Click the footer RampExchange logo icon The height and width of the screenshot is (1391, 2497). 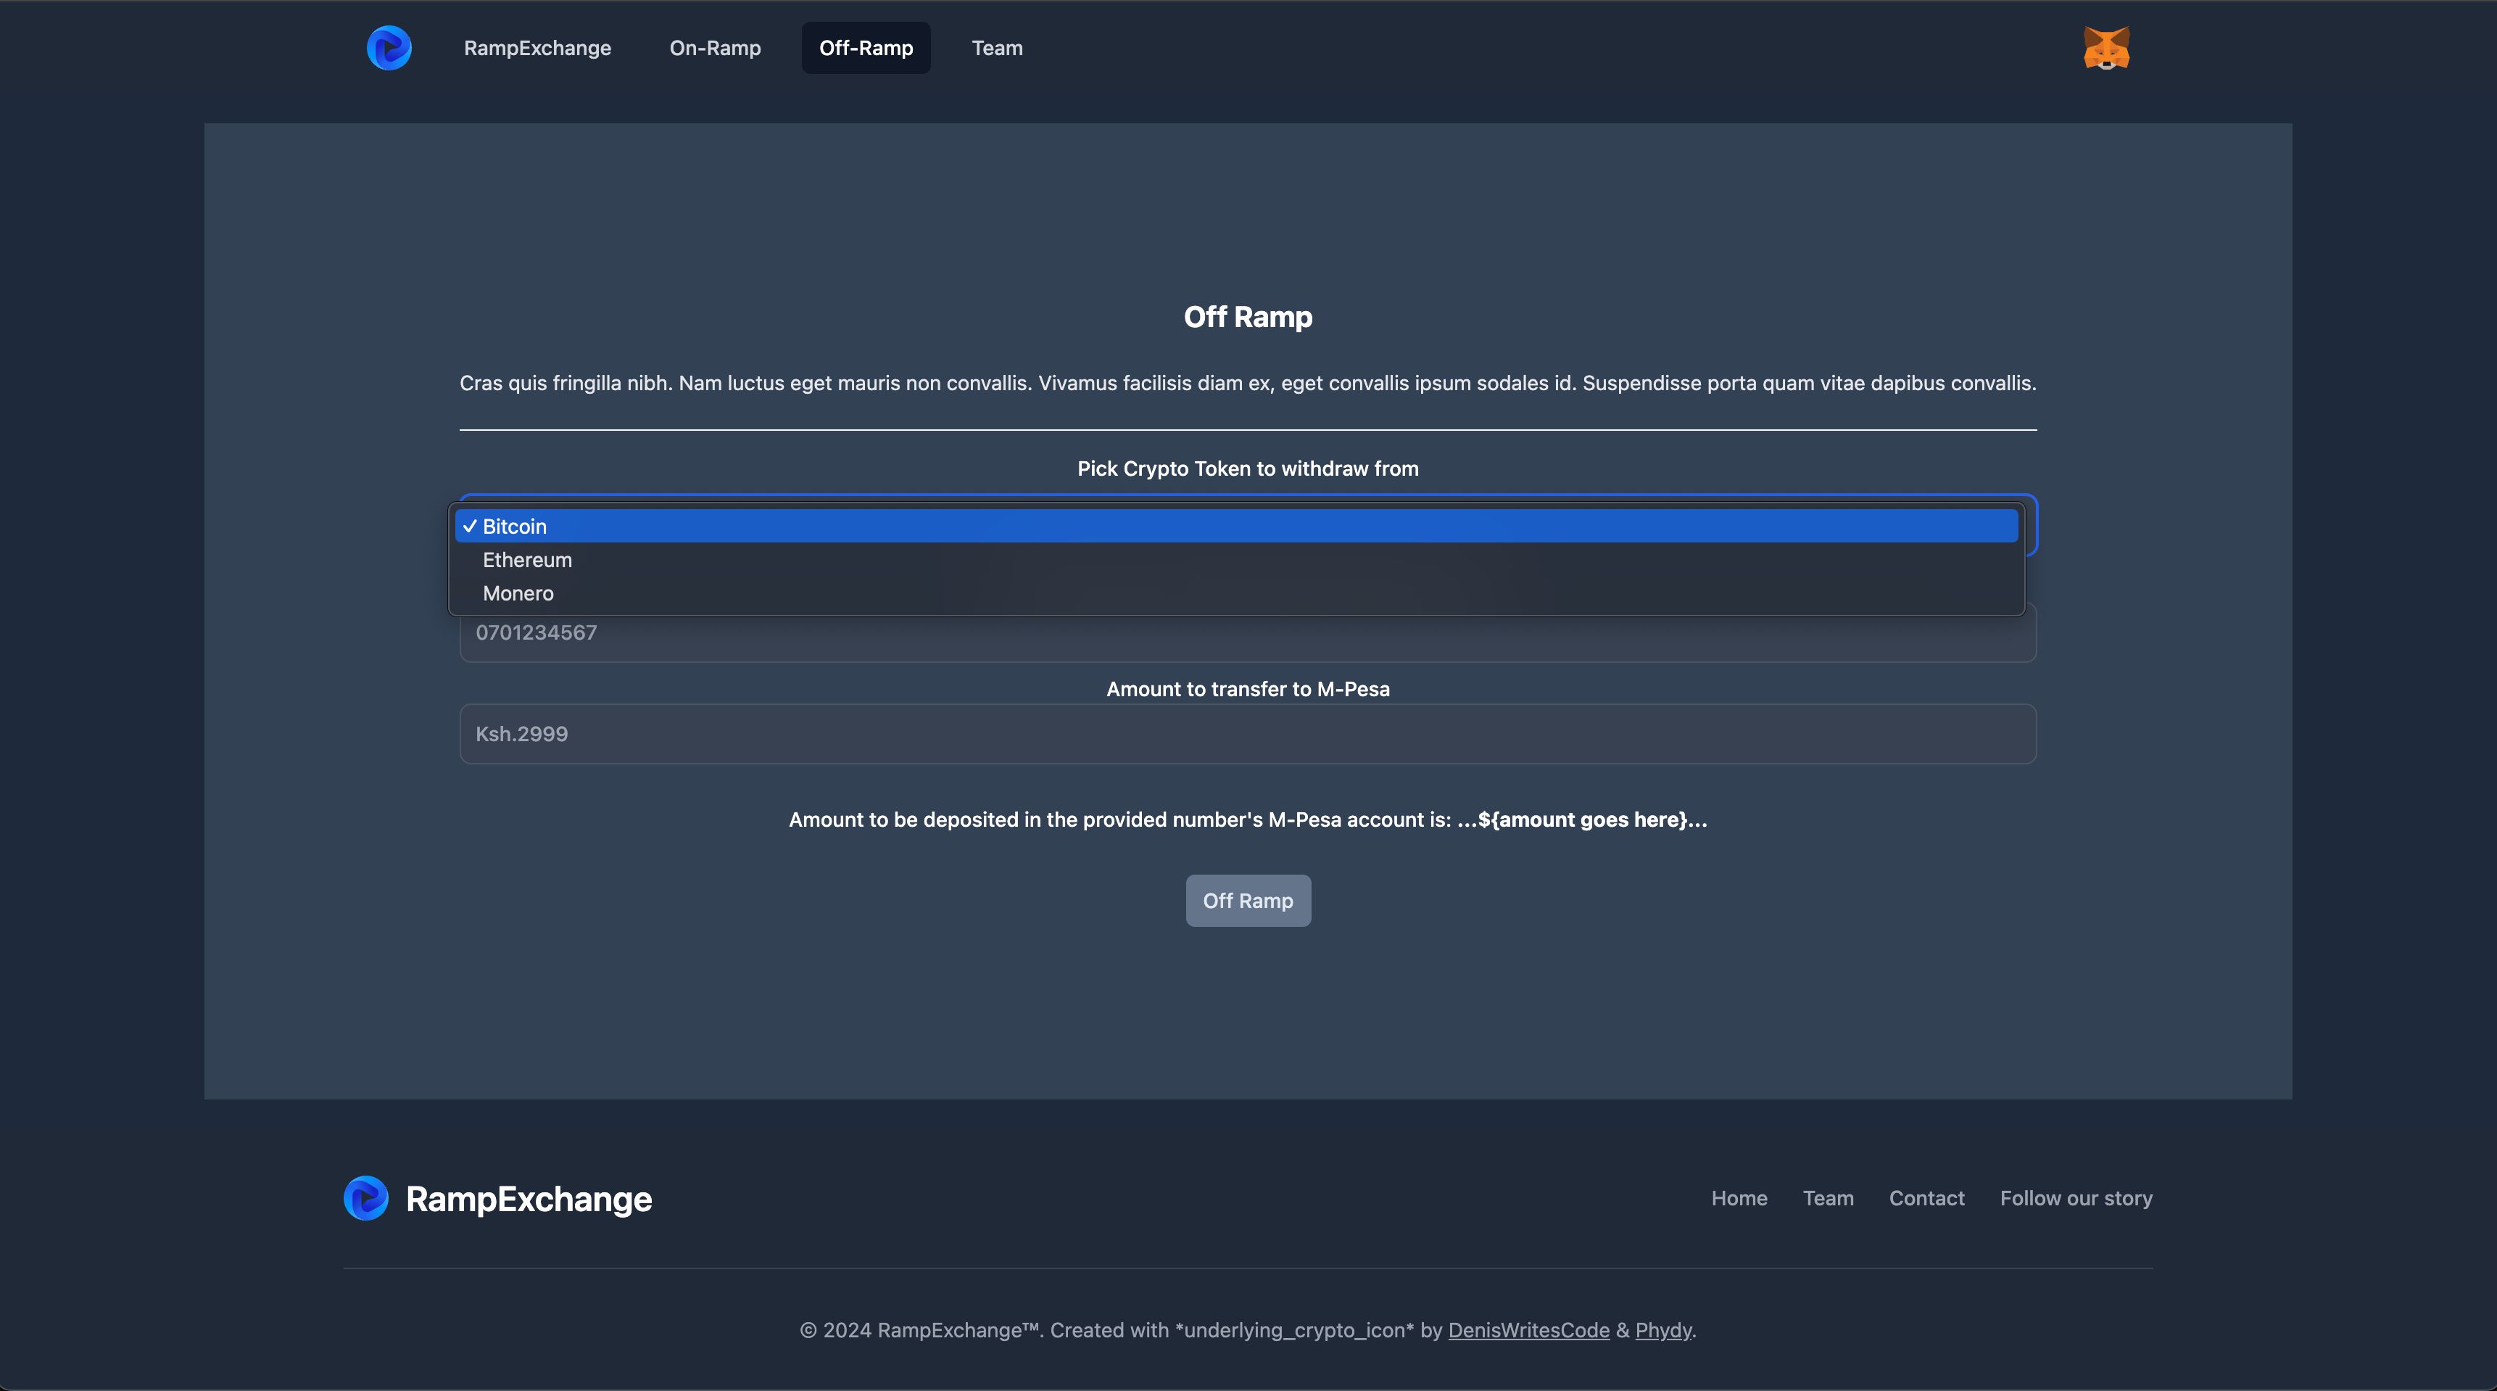coord(365,1198)
